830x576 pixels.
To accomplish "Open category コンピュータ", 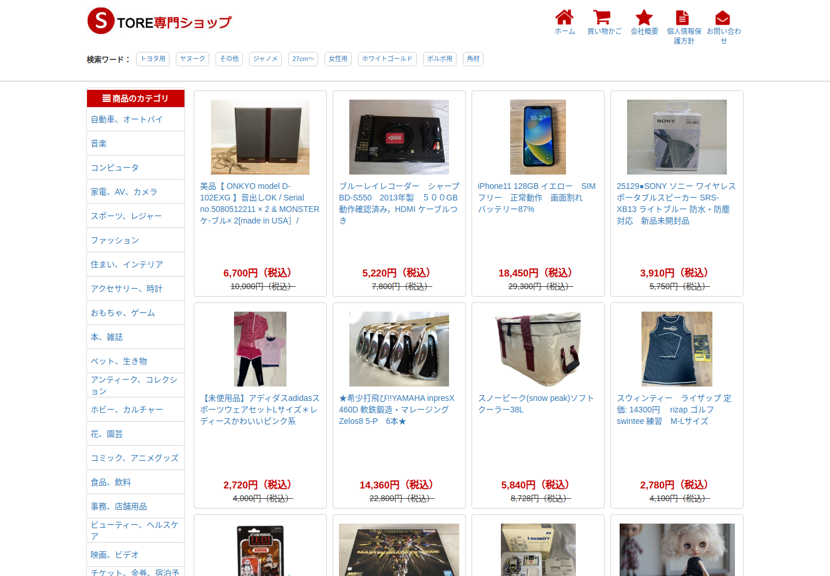I will [x=135, y=168].
